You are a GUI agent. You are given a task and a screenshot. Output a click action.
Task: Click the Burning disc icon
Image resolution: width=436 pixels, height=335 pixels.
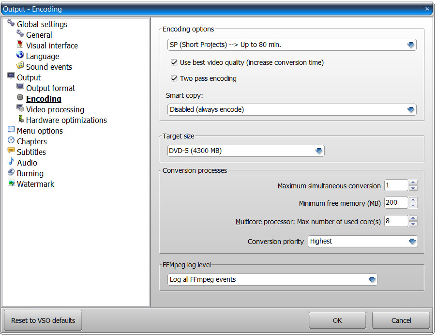(x=11, y=172)
